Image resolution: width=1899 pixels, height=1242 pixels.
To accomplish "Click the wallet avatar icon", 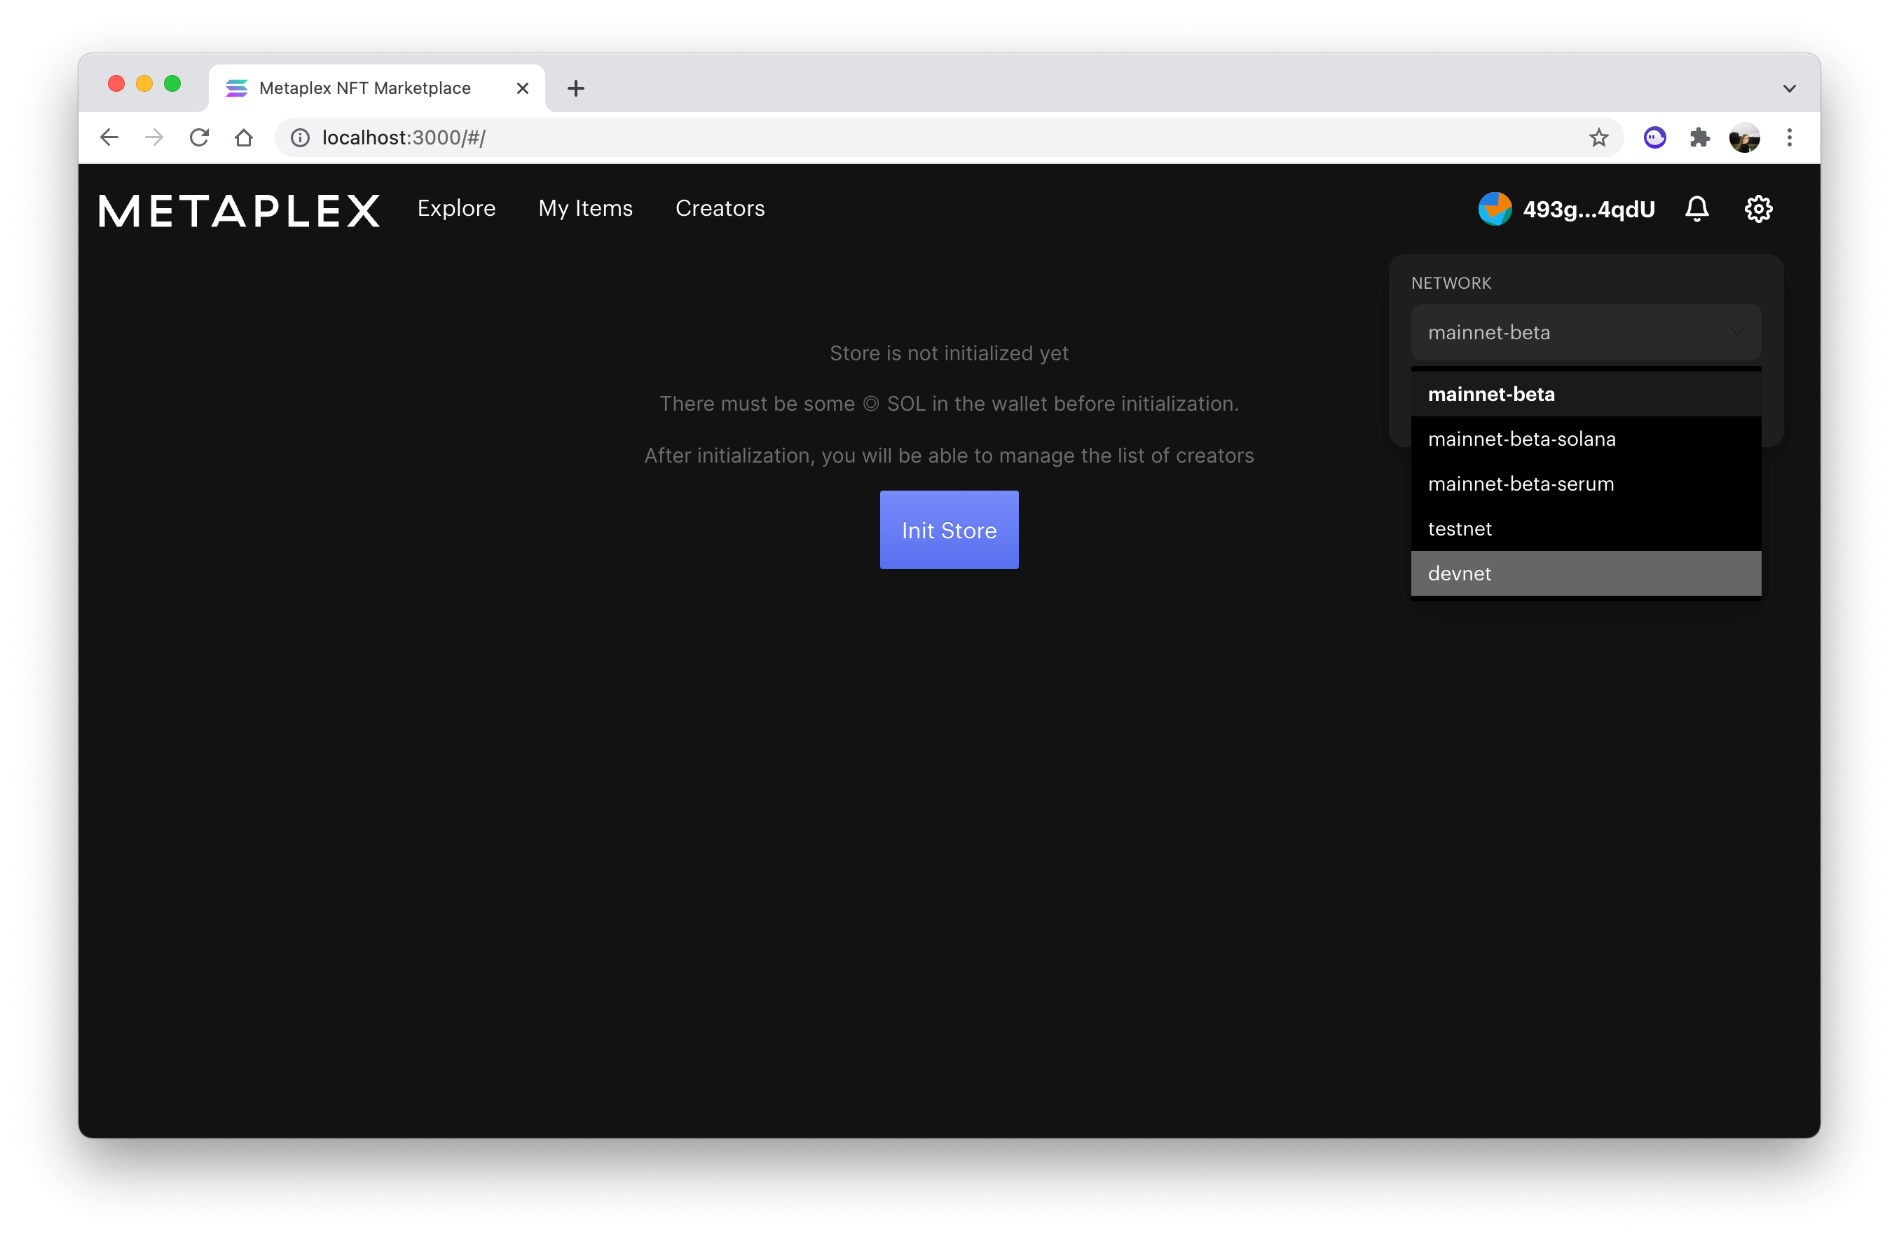I will (x=1495, y=209).
